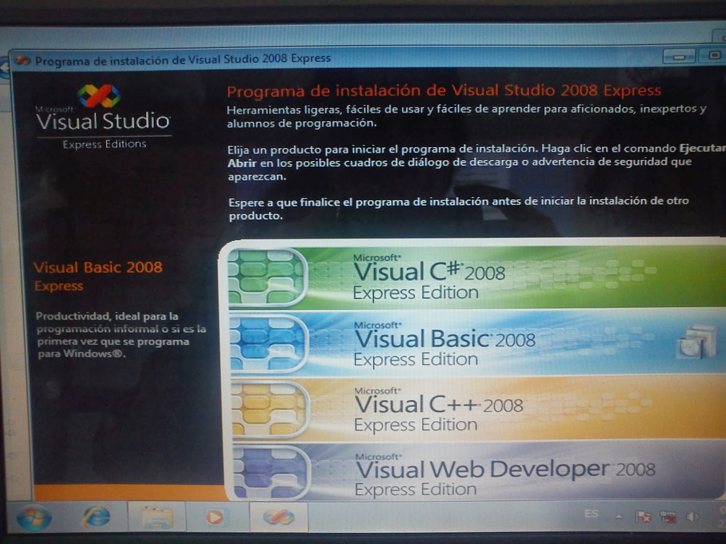Expand hidden system tray icons
This screenshot has width=726, height=544.
tap(618, 517)
